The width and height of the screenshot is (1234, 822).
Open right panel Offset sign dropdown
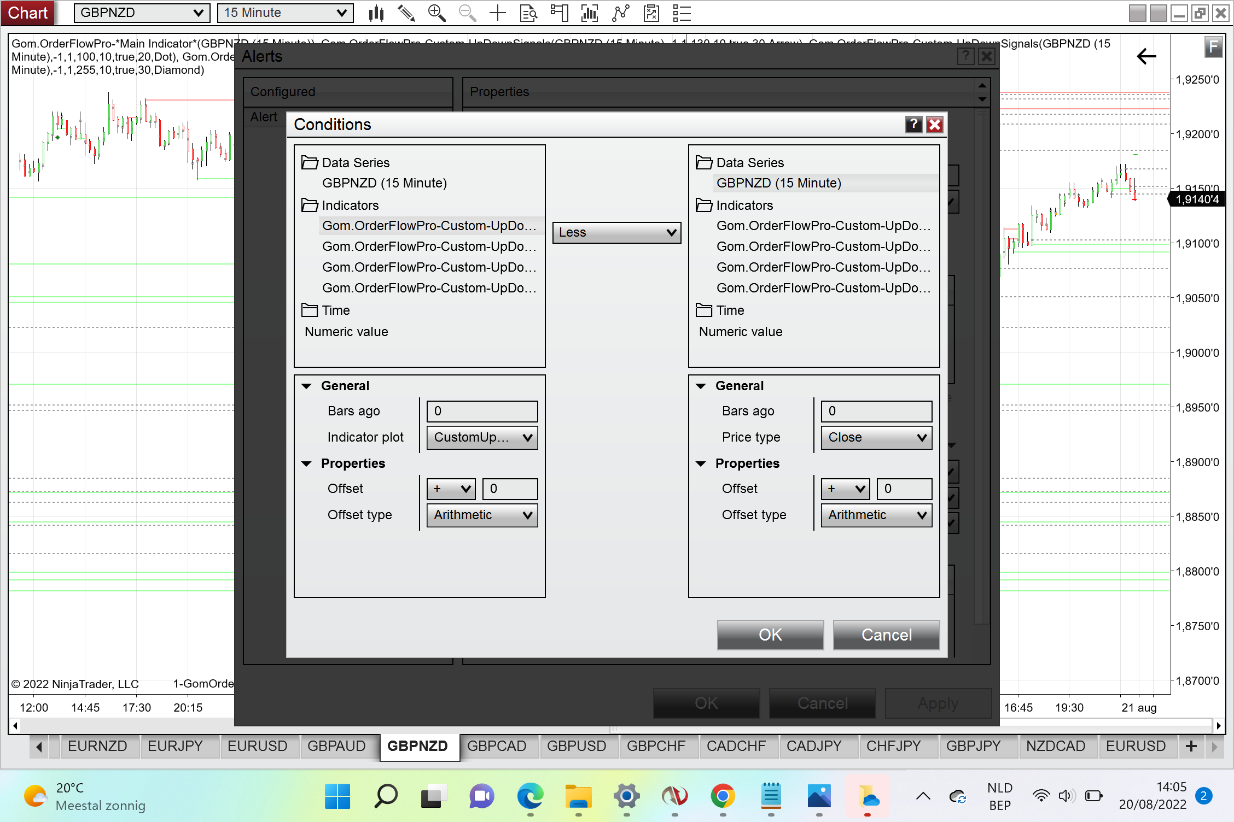click(846, 489)
